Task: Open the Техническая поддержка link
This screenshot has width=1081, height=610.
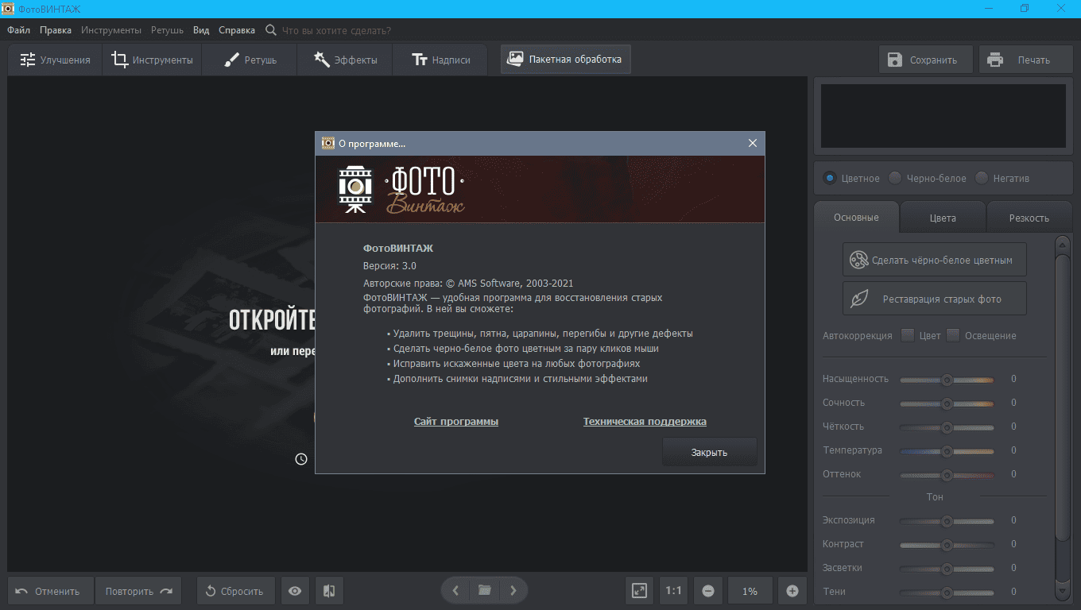Action: pos(645,422)
